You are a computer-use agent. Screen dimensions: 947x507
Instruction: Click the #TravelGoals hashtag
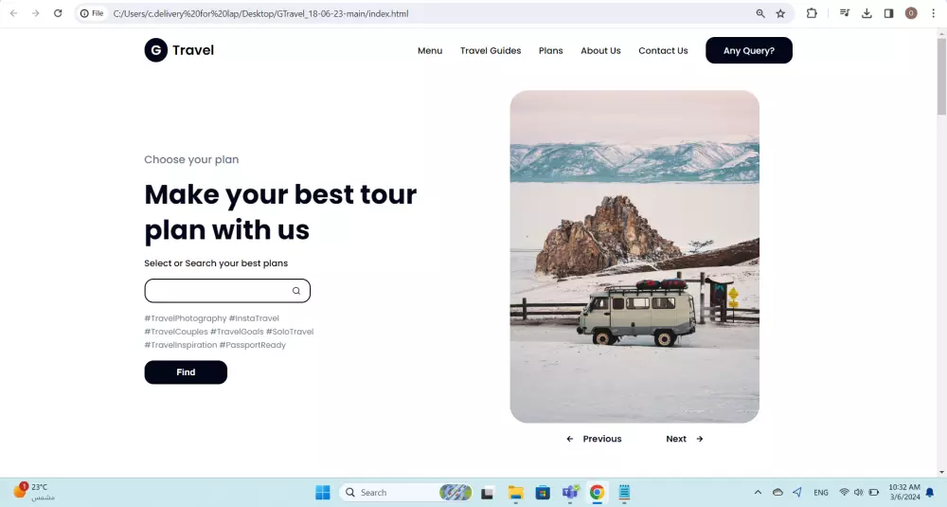click(x=237, y=331)
